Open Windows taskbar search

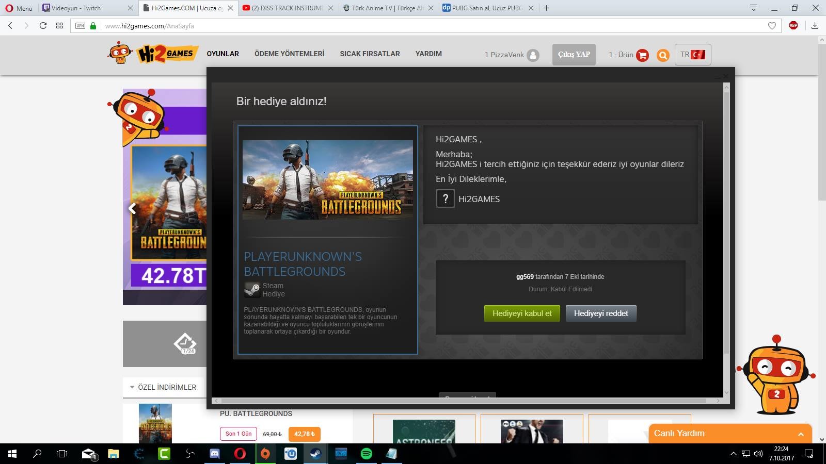tap(37, 454)
